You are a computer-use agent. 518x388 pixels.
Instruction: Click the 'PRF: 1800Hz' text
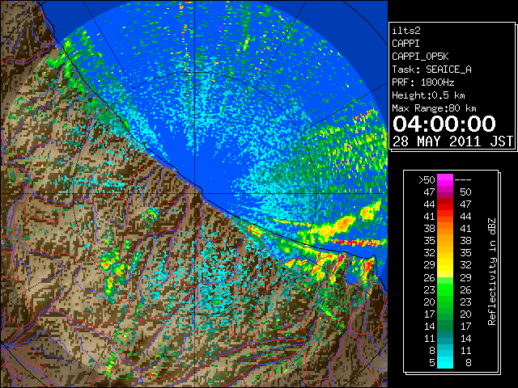coord(422,82)
